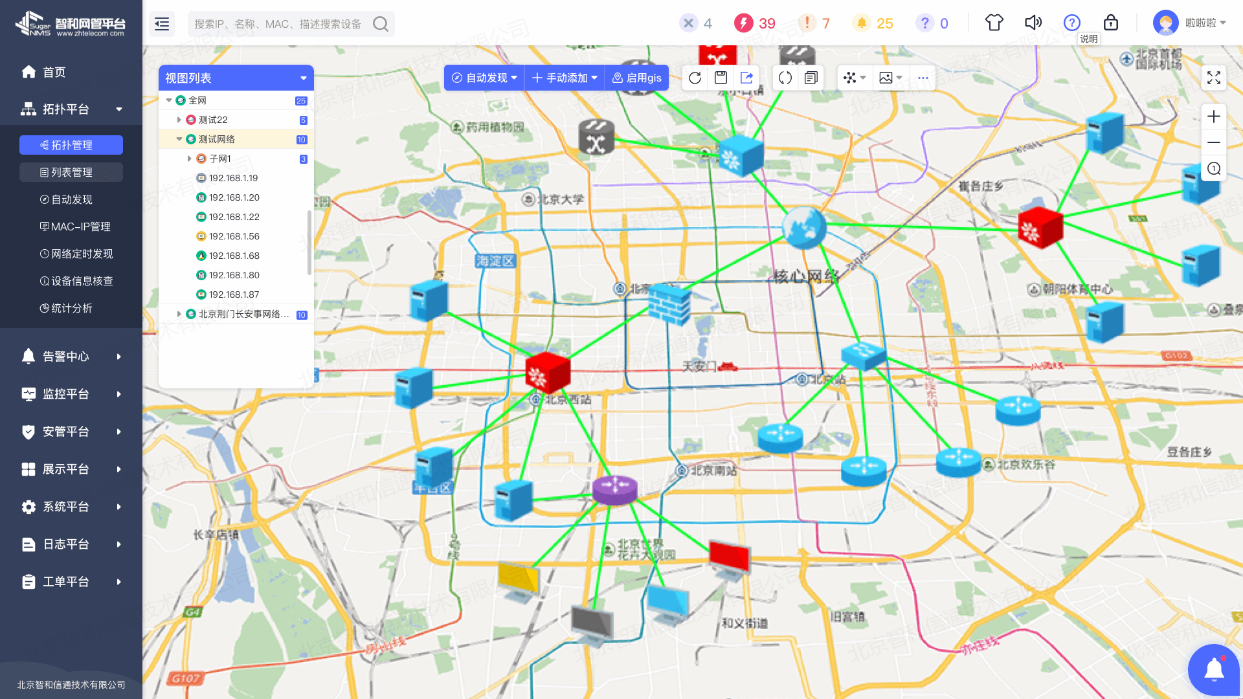The height and width of the screenshot is (699, 1243).
Task: Expand the 日志平台 sidebar menu
Action: pyautogui.click(x=71, y=544)
